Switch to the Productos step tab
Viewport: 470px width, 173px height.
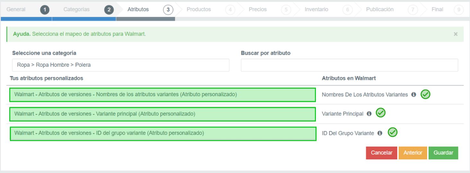199,10
